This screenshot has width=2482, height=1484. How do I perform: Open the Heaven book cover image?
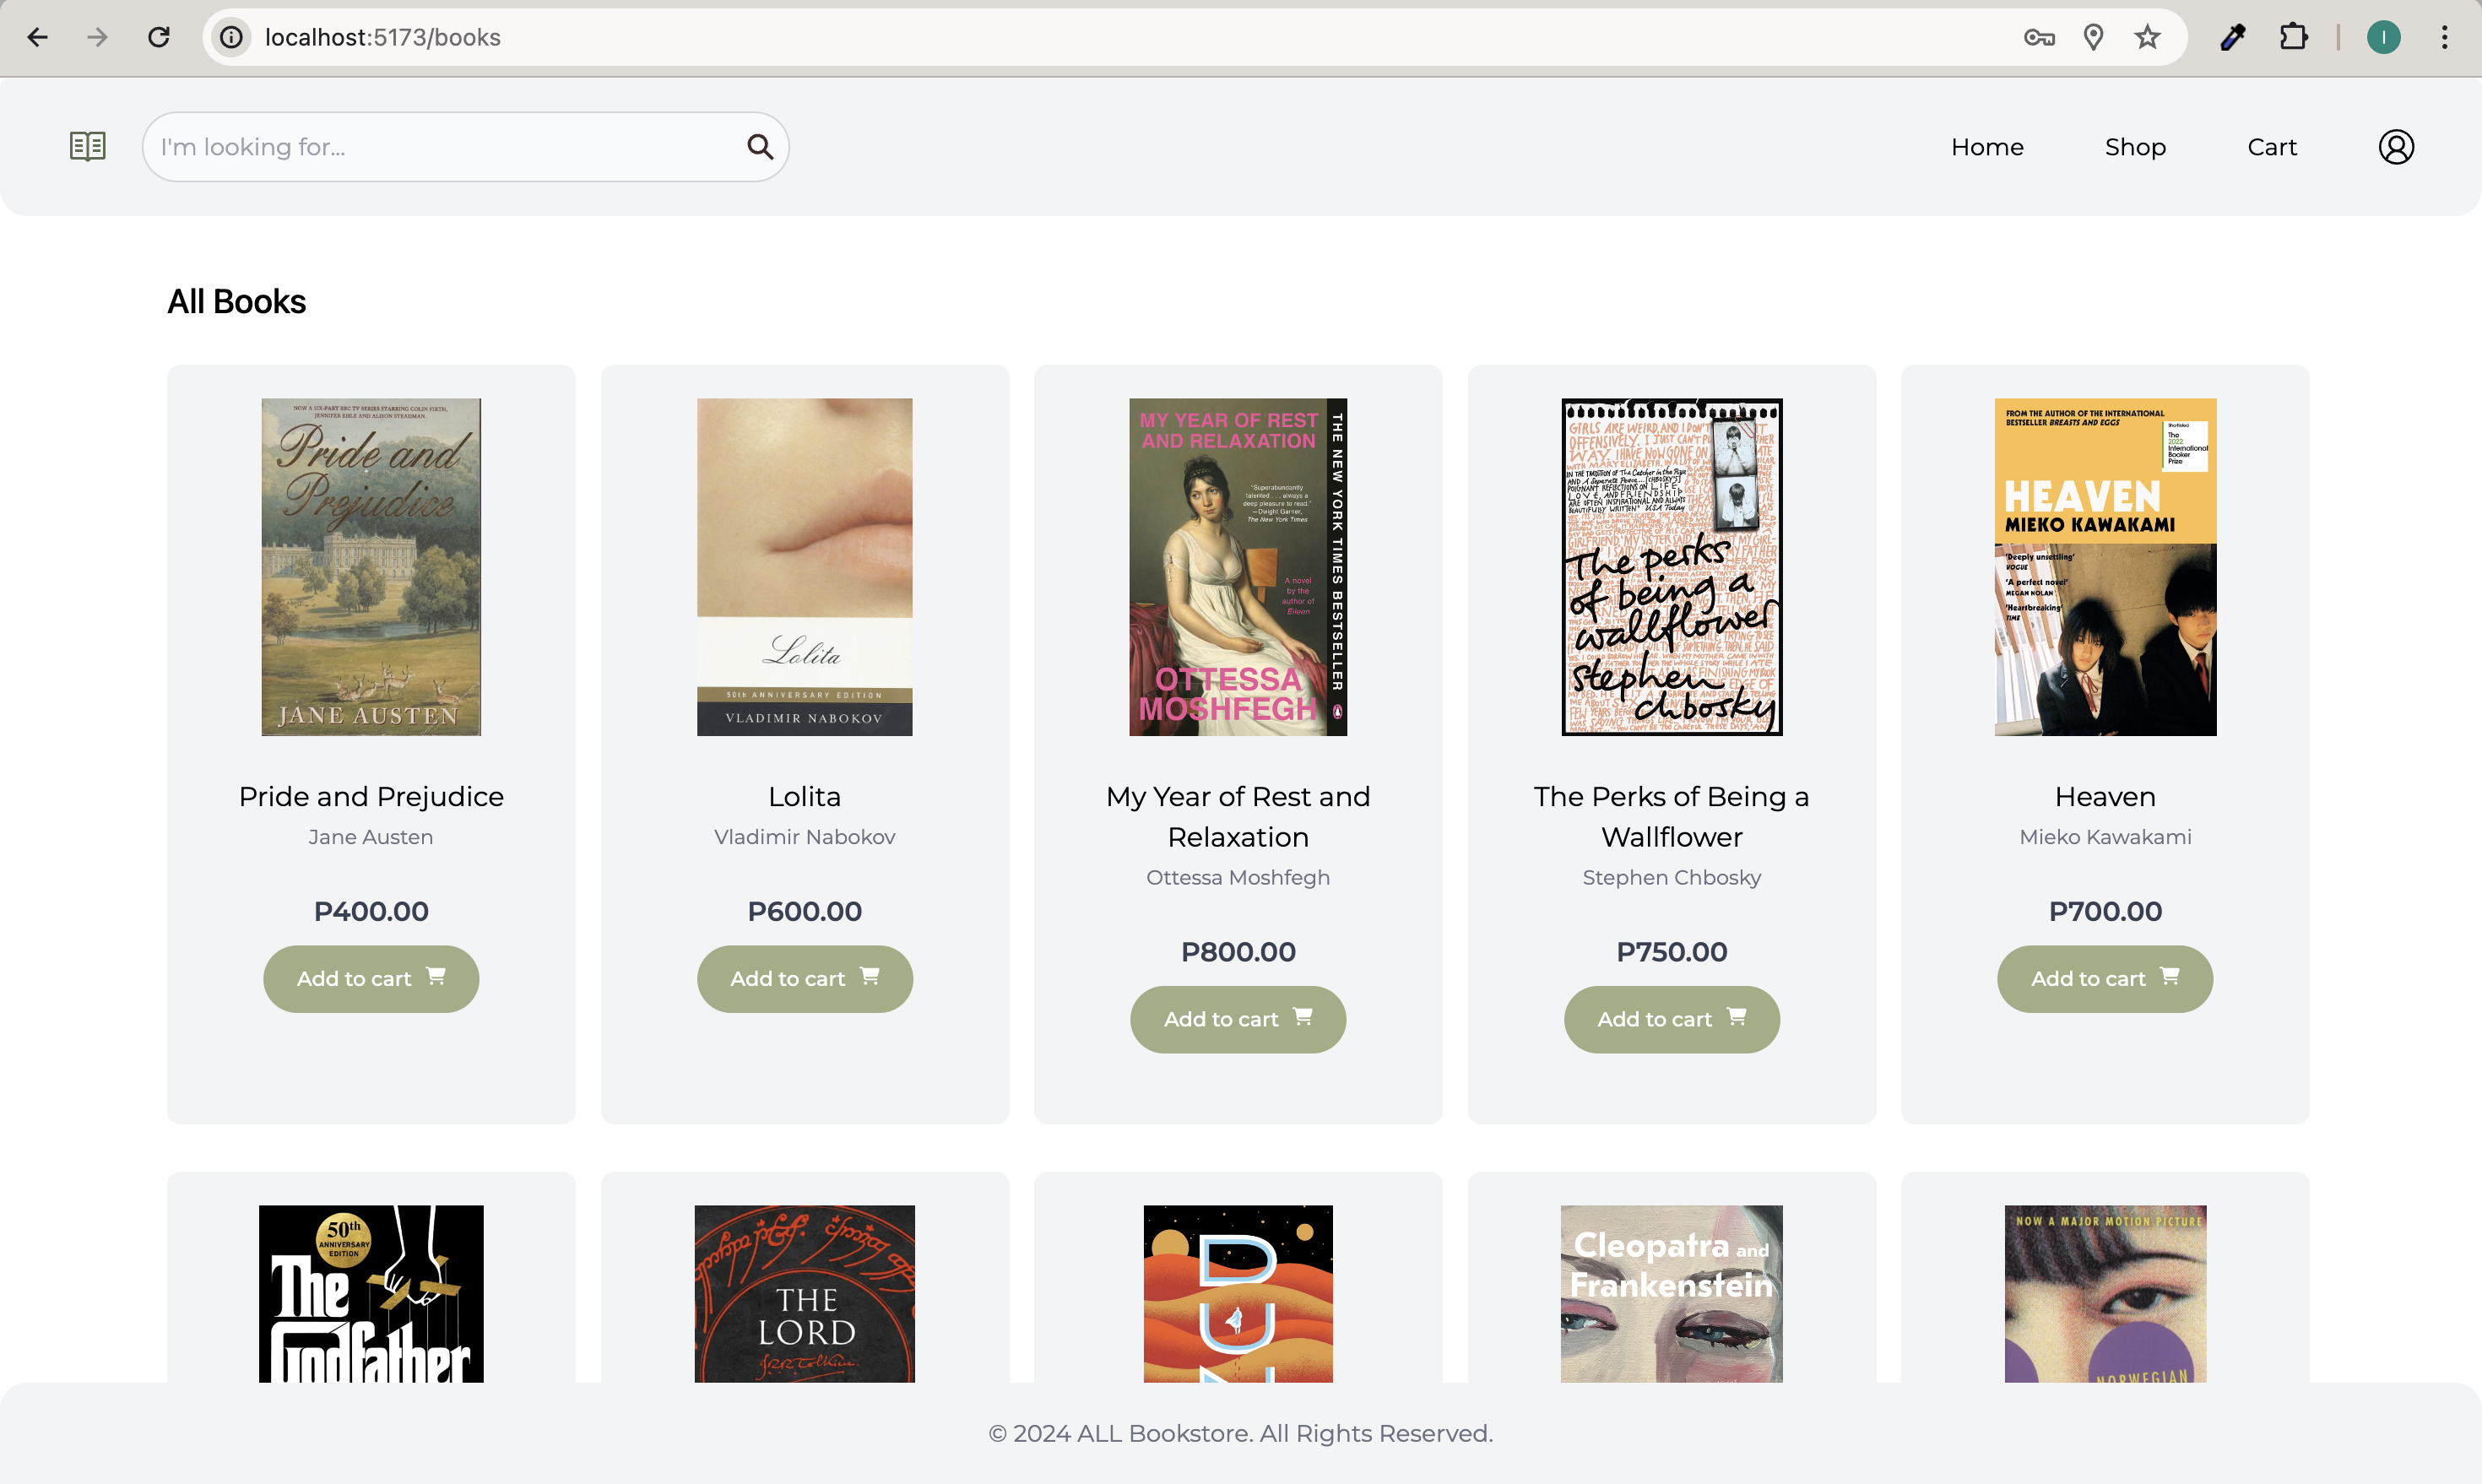pyautogui.click(x=2105, y=567)
